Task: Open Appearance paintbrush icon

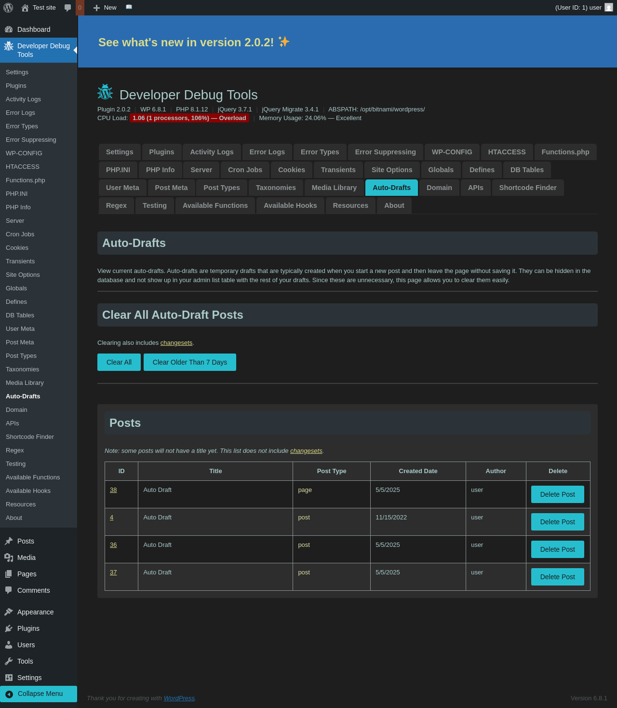Action: (x=9, y=612)
